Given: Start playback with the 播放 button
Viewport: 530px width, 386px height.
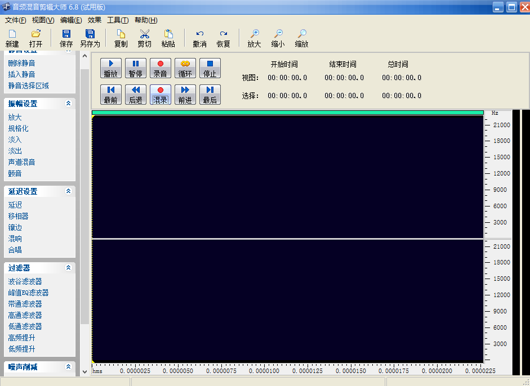Looking at the screenshot, I should (x=111, y=68).
